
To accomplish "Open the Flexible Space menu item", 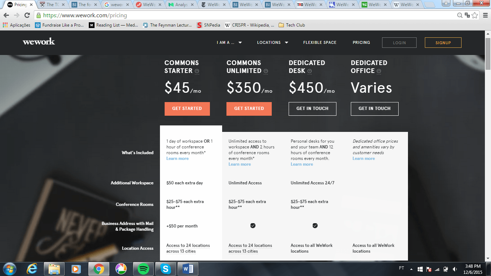I will pyautogui.click(x=320, y=42).
